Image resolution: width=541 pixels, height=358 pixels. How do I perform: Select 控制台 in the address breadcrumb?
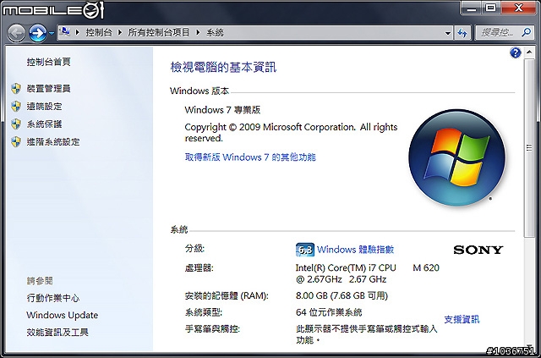pos(99,32)
